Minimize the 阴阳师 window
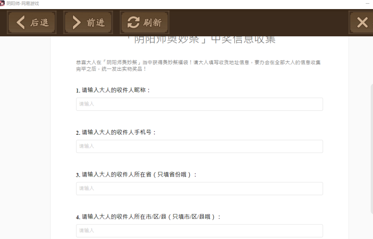 click(368, 3)
